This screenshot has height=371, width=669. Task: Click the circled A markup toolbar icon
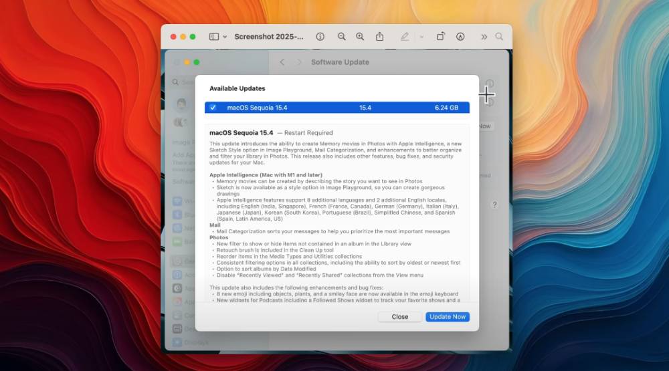(460, 37)
